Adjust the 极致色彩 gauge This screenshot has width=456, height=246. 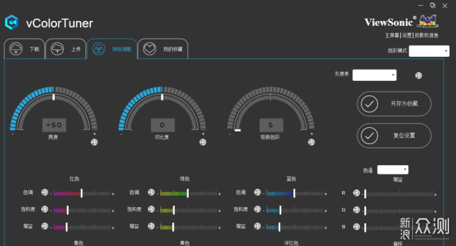(x=270, y=108)
